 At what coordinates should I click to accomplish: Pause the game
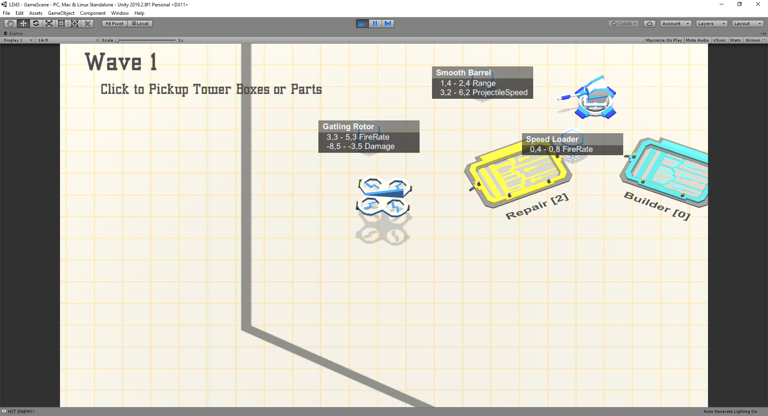point(375,24)
